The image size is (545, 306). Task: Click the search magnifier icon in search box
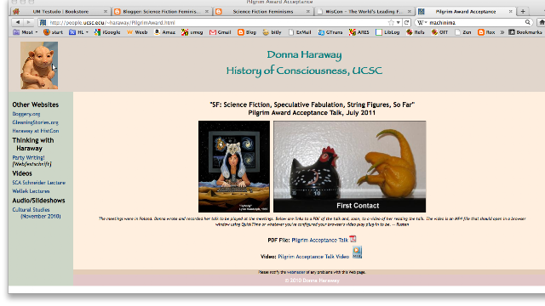[x=528, y=23]
